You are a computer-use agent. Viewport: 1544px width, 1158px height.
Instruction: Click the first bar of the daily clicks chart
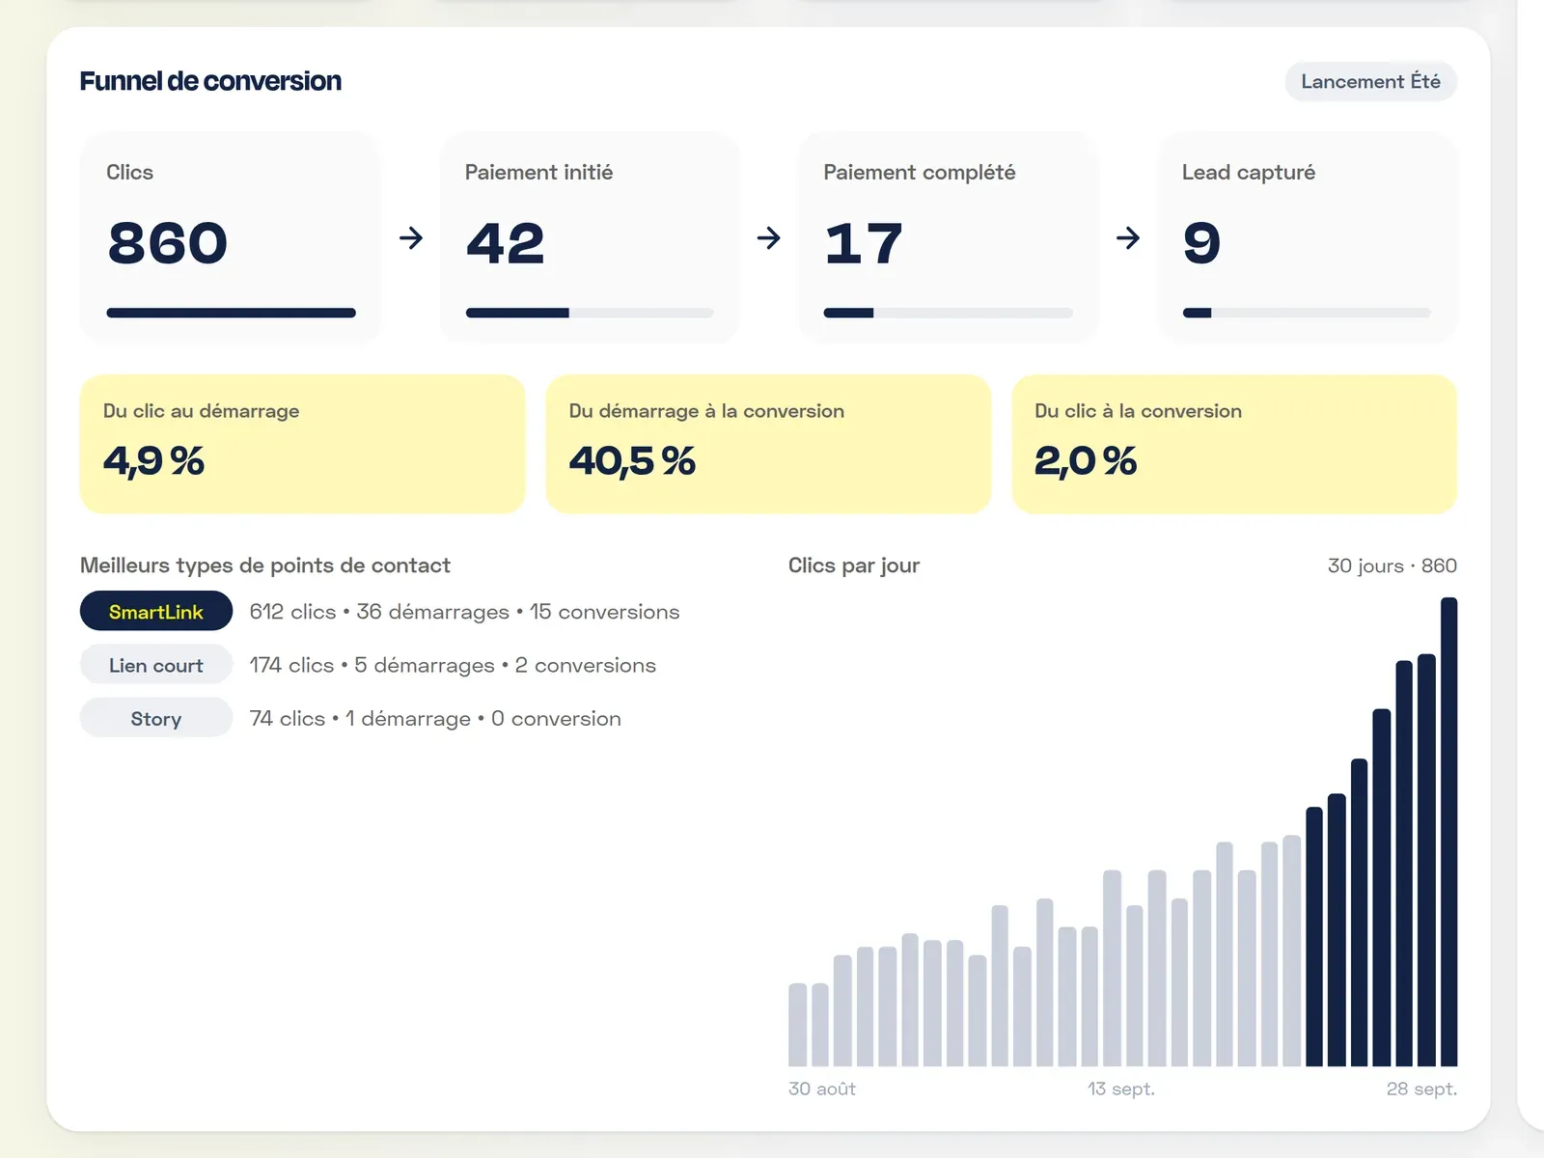point(797,1025)
